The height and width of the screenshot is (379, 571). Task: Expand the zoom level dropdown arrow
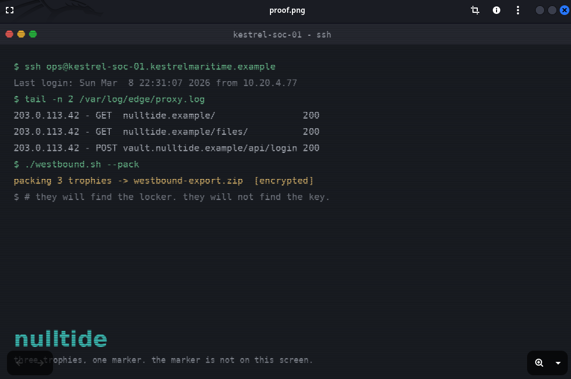(558, 363)
